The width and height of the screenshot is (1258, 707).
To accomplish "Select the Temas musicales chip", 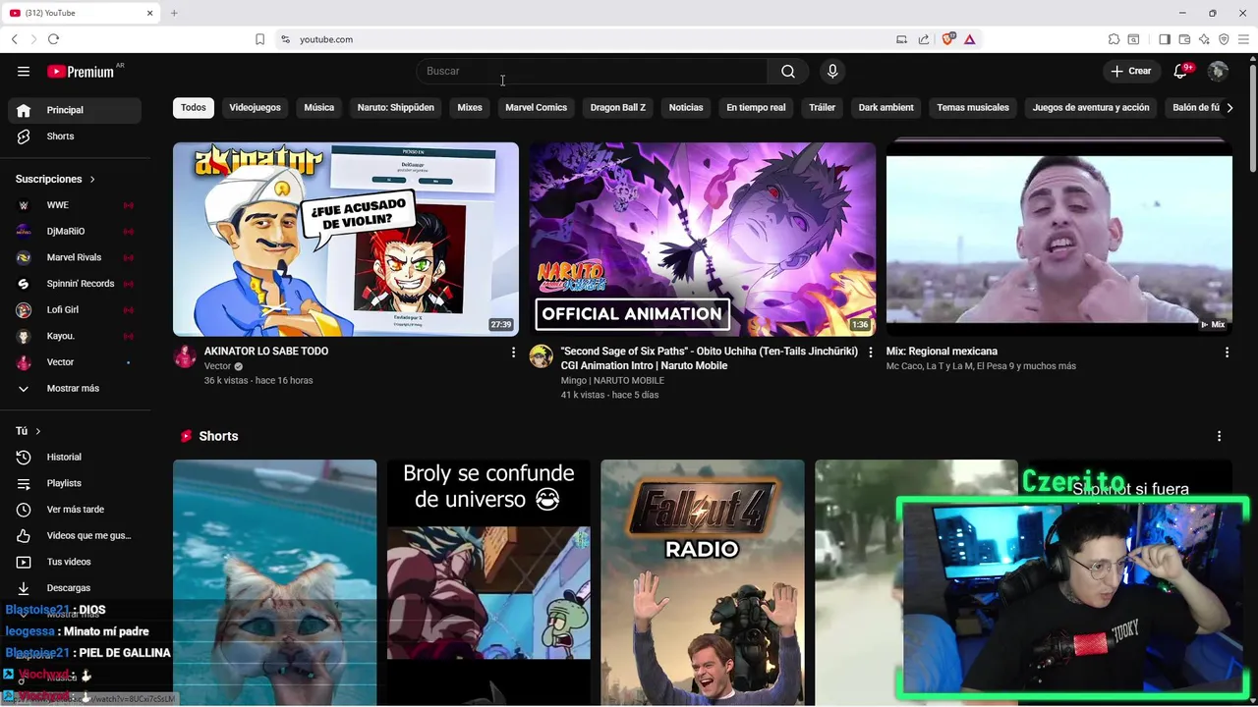I will point(973,108).
